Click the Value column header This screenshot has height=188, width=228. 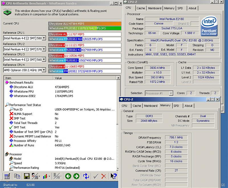pos(85,78)
